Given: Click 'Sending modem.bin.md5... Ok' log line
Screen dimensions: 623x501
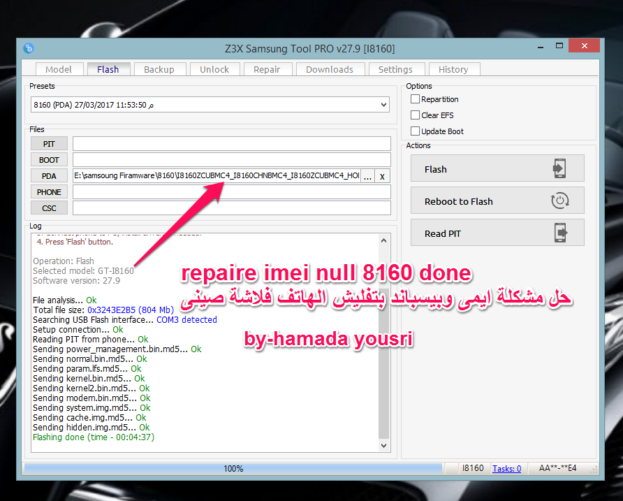Looking at the screenshot, I should point(91,398).
